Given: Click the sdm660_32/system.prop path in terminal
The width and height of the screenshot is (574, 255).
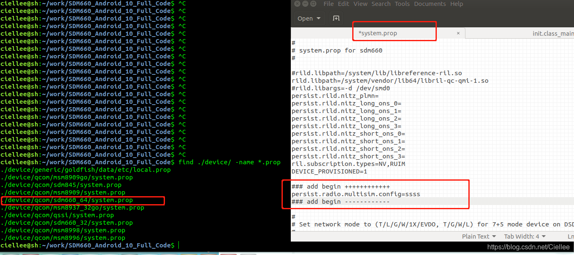Looking at the screenshot, I should pyautogui.click(x=67, y=223).
